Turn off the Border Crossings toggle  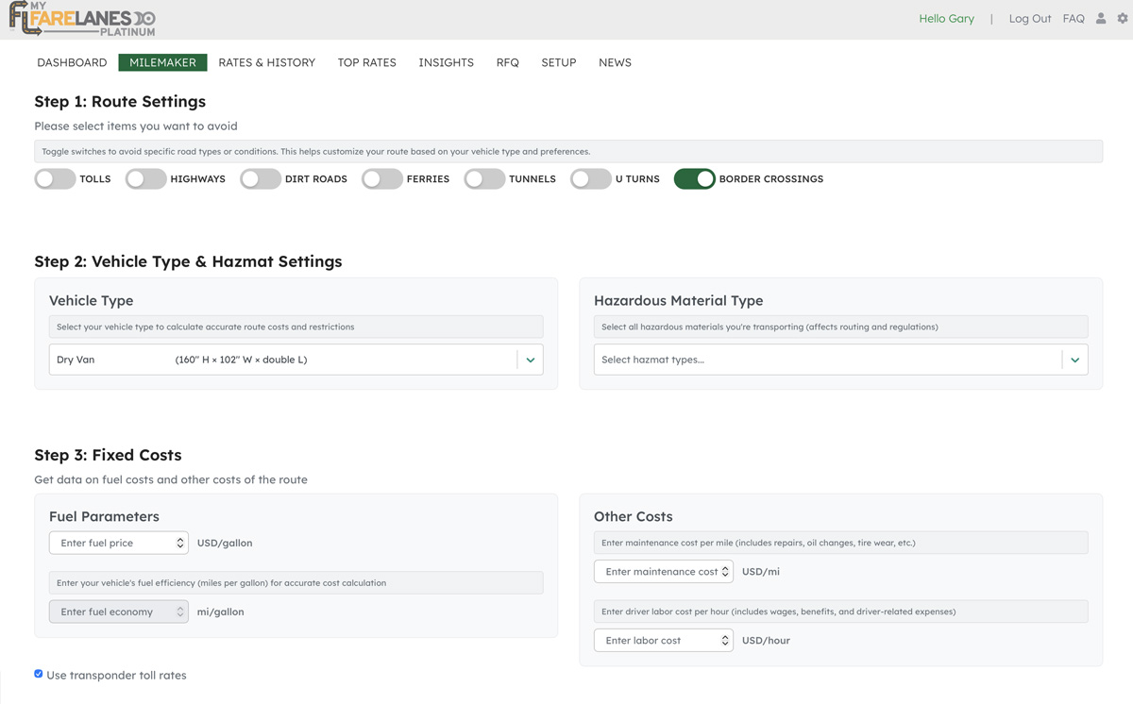click(694, 179)
